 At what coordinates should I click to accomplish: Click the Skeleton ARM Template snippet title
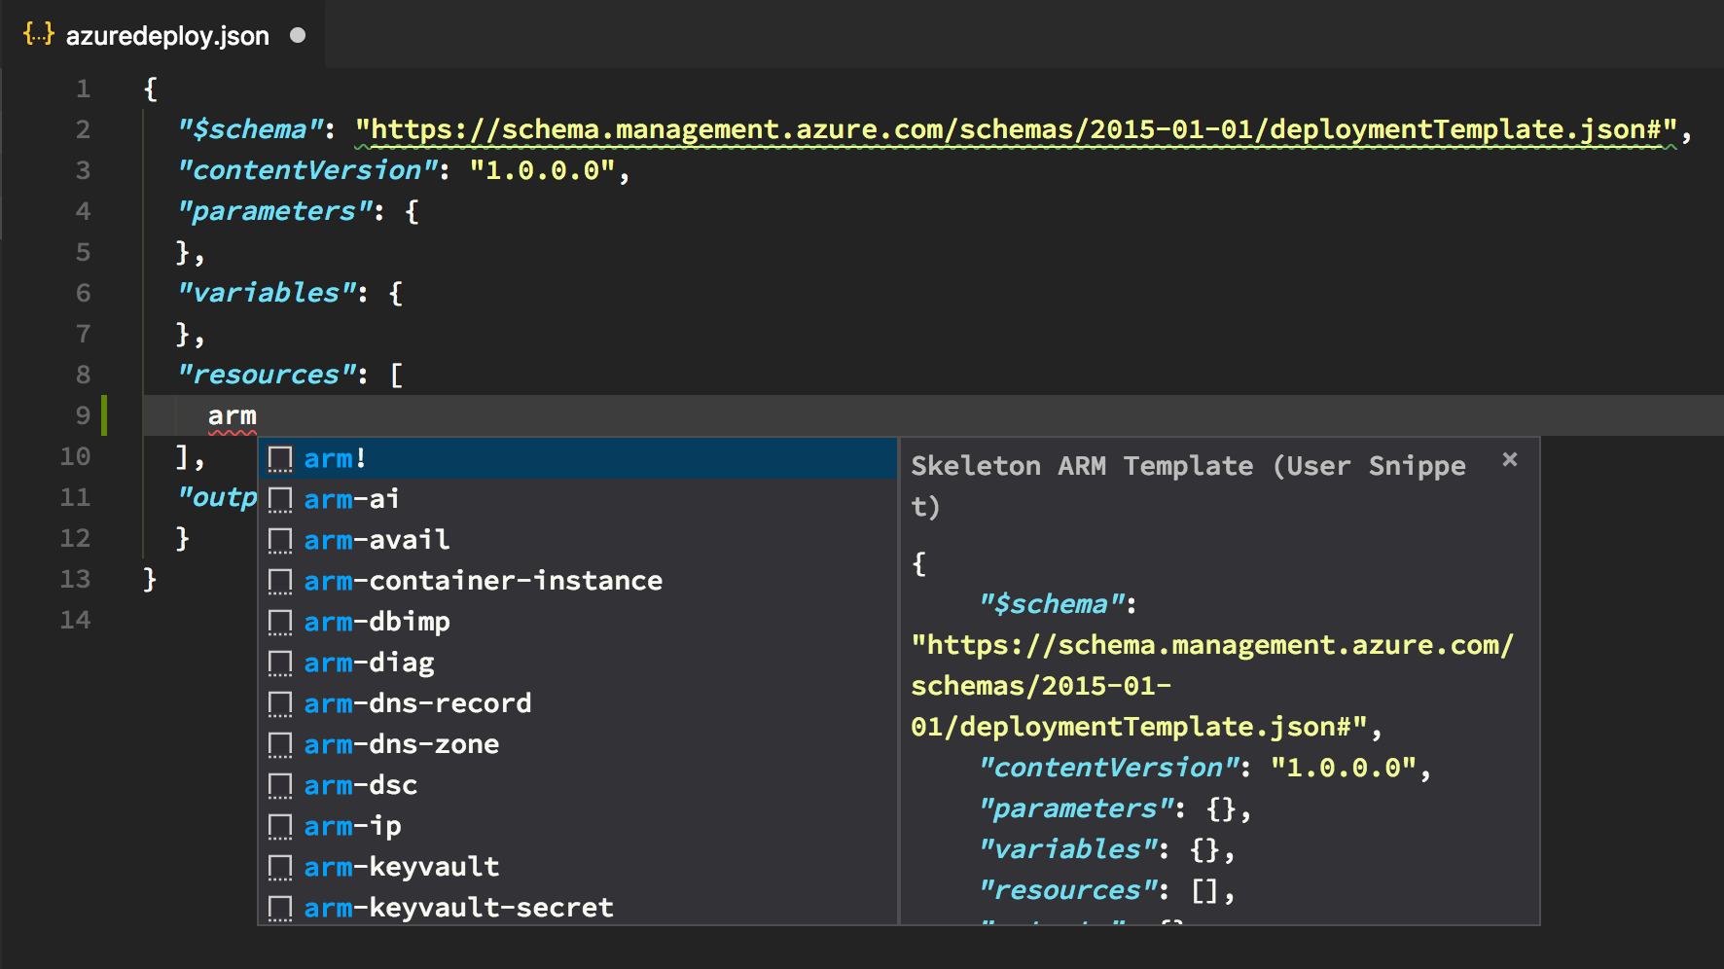(1188, 485)
